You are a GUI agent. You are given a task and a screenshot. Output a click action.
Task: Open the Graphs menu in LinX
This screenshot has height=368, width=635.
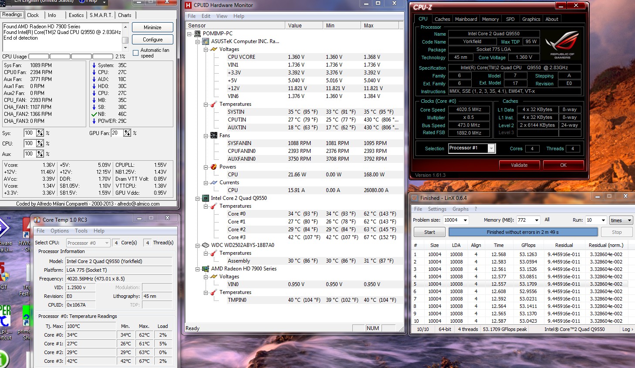point(460,209)
